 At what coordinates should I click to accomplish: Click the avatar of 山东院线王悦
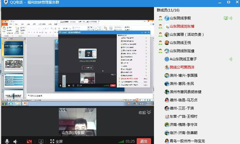[167, 43]
